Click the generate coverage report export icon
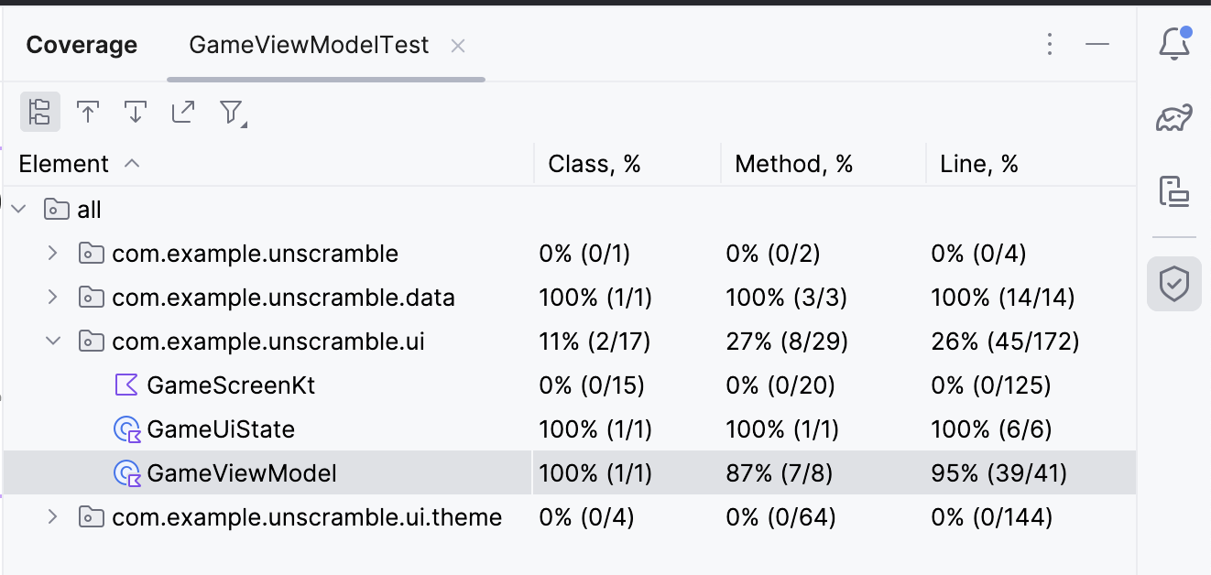This screenshot has width=1211, height=575. click(x=183, y=112)
